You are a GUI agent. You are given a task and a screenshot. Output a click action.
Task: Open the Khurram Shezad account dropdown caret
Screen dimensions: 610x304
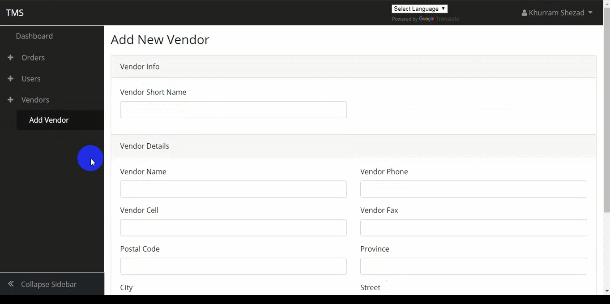590,13
